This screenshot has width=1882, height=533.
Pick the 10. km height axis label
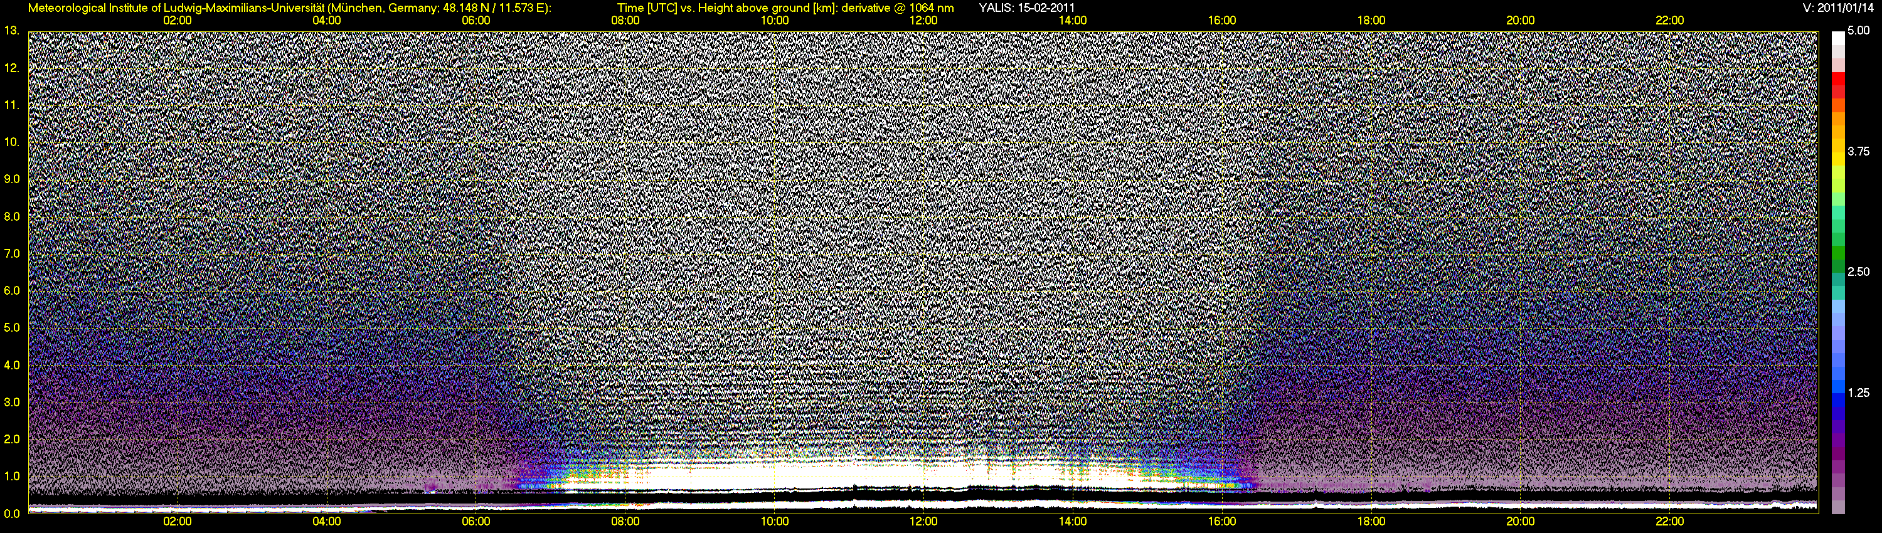coord(12,142)
